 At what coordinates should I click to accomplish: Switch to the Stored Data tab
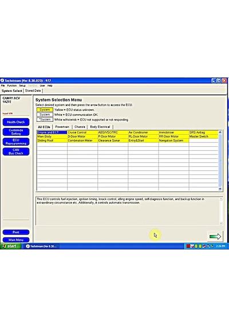pos(33,91)
